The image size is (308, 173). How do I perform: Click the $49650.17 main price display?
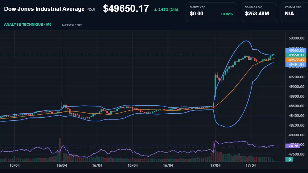pos(126,8)
